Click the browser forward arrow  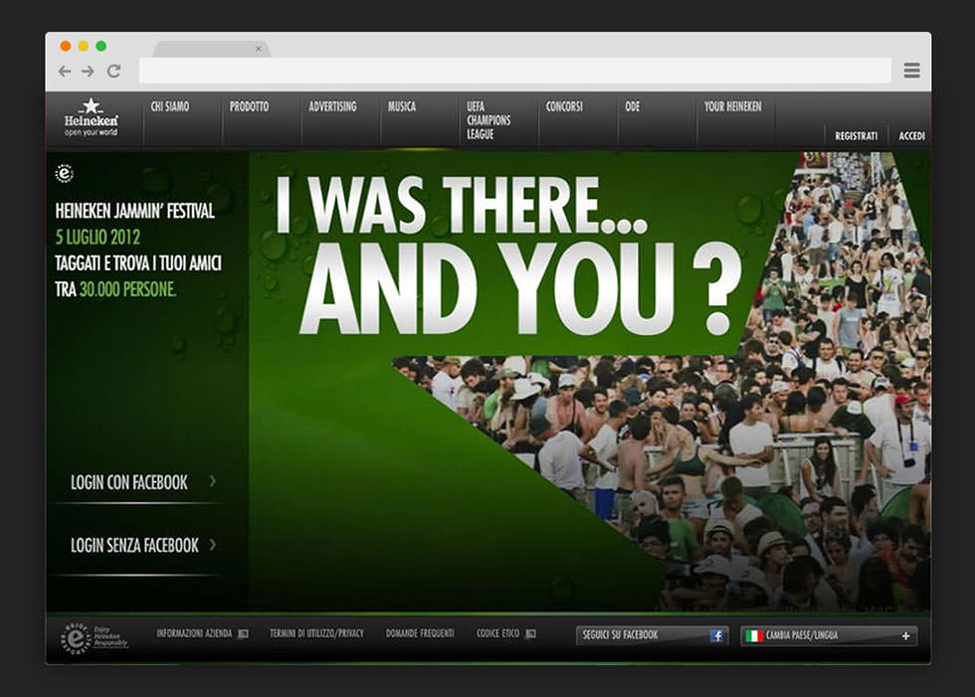click(88, 72)
